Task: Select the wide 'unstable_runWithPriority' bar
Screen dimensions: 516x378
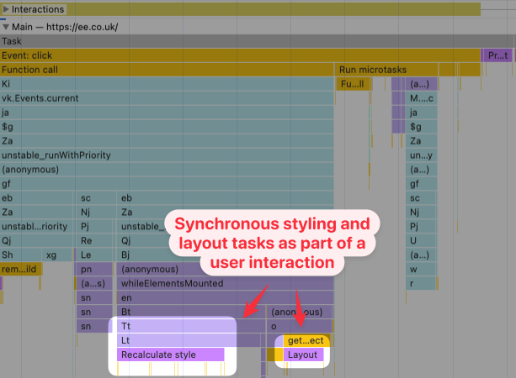Action: [167, 155]
